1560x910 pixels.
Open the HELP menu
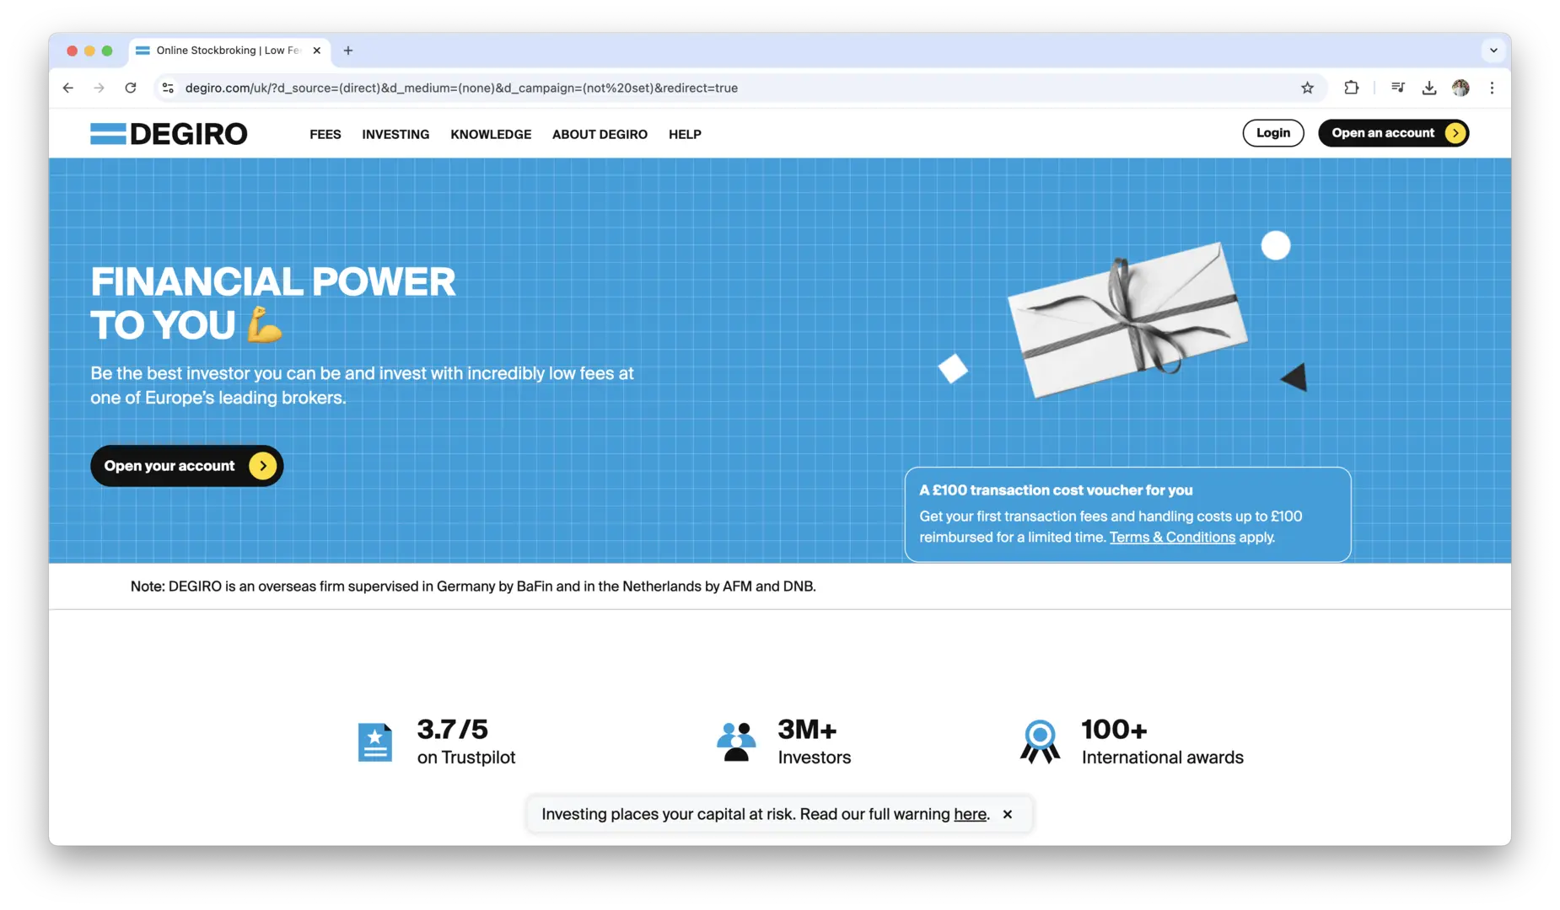pyautogui.click(x=685, y=134)
